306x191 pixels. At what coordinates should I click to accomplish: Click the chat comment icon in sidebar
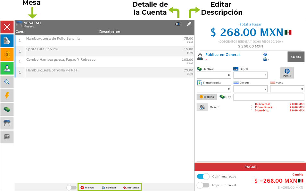(x=7, y=137)
